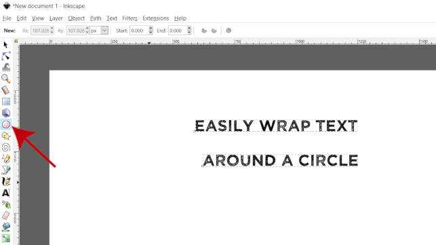The height and width of the screenshot is (245, 436).
Task: Select the Pencil freehand tool
Action: (6, 158)
